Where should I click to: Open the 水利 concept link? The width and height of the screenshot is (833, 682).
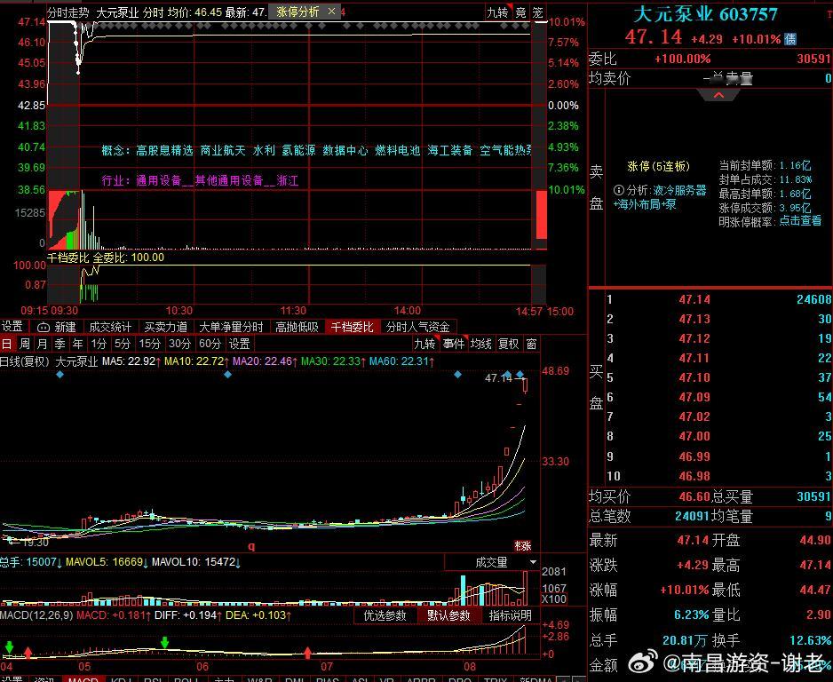coord(264,151)
